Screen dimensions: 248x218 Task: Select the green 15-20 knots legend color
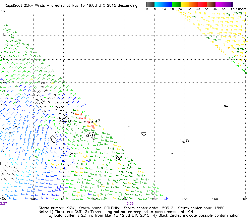[176, 4]
